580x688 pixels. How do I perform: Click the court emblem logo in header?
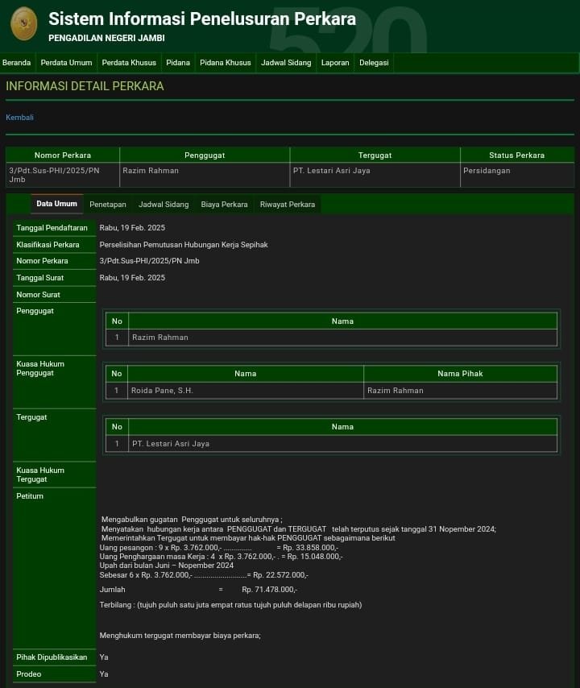pos(23,23)
